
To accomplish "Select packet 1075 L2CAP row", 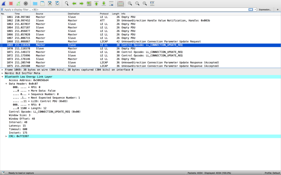I will (x=140, y=66).
